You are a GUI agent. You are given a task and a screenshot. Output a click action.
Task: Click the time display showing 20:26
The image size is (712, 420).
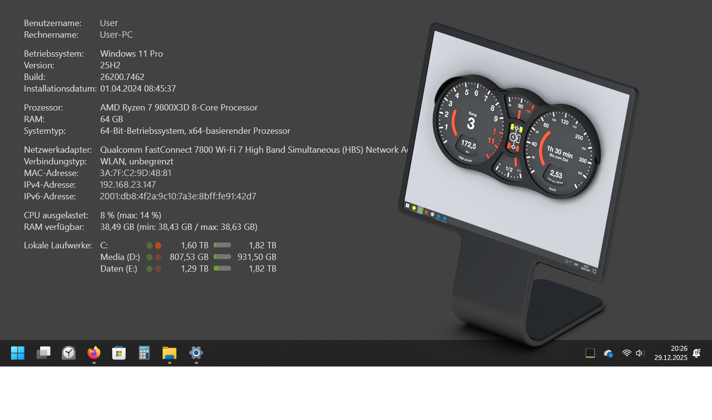679,348
